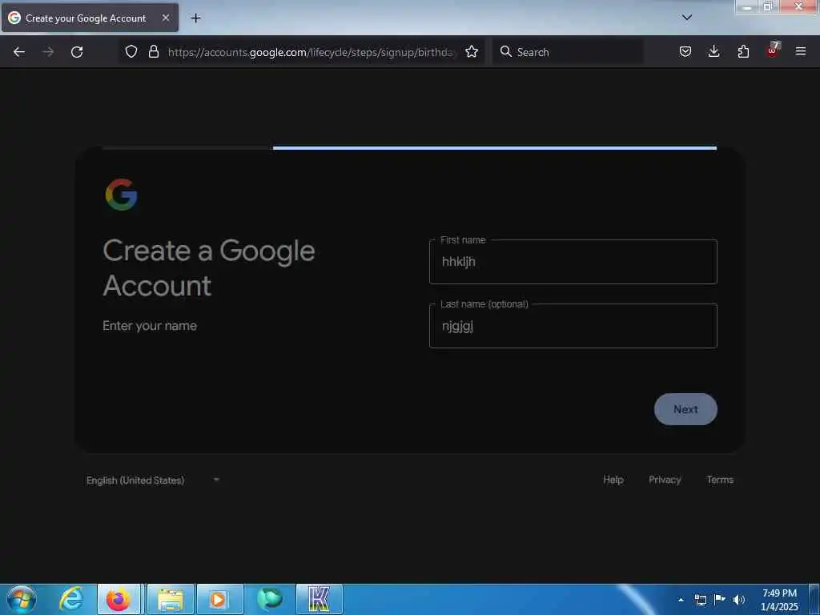Click the Enter your name text
This screenshot has width=820, height=615.
[x=150, y=325]
